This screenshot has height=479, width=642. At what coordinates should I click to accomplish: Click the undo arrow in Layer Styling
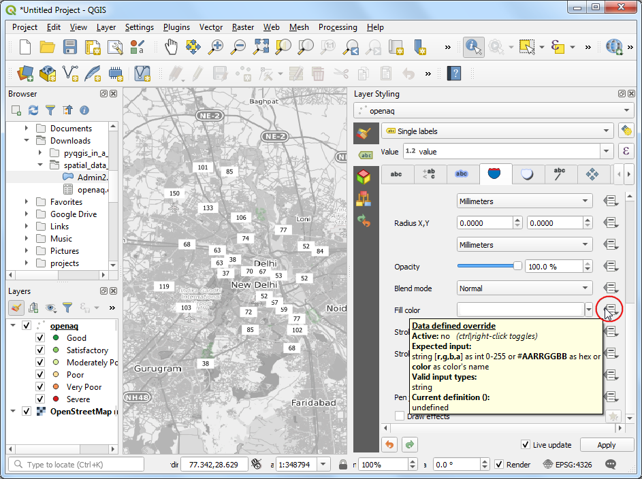click(x=389, y=445)
